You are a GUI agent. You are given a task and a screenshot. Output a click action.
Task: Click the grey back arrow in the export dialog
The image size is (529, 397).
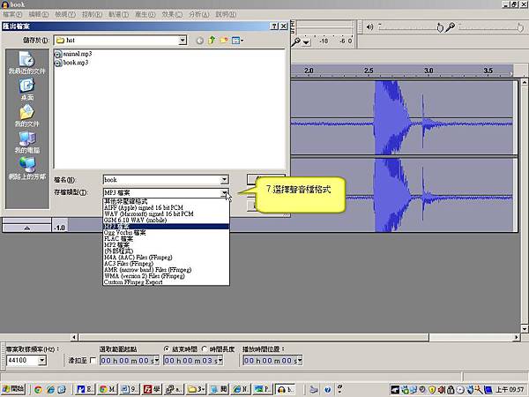coord(200,41)
